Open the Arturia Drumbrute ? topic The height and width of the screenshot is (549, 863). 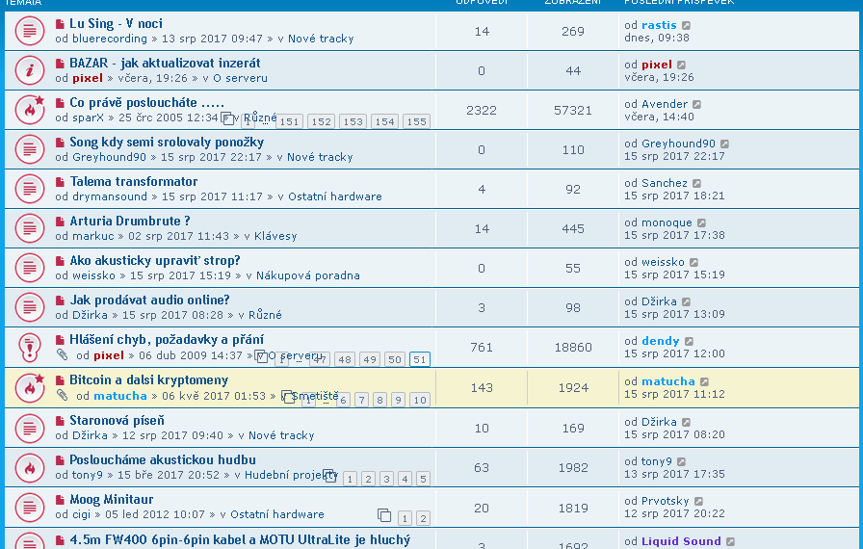point(130,221)
